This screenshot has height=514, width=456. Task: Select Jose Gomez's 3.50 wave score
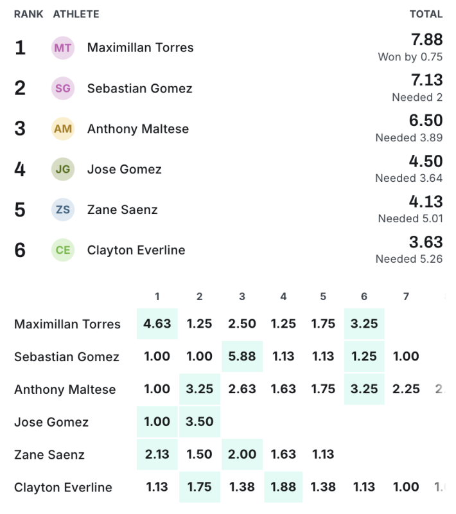tap(200, 422)
